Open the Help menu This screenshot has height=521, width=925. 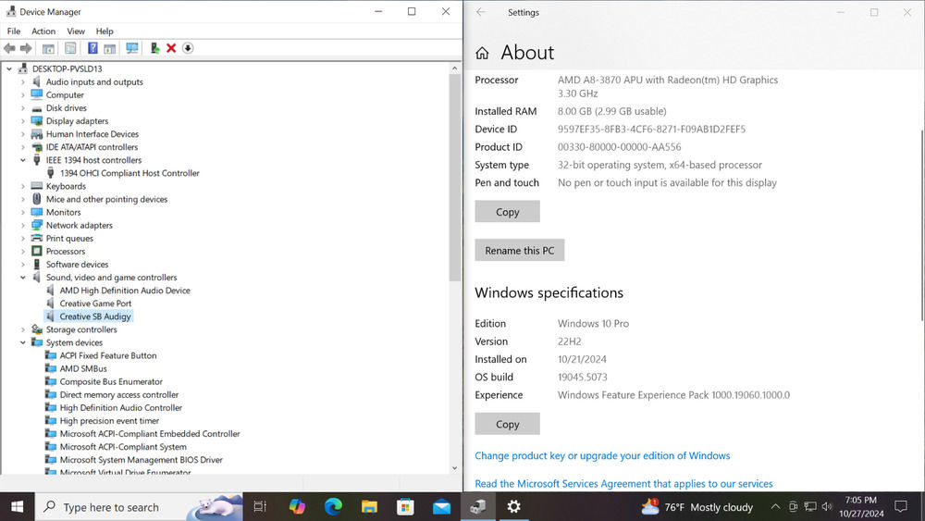point(105,31)
